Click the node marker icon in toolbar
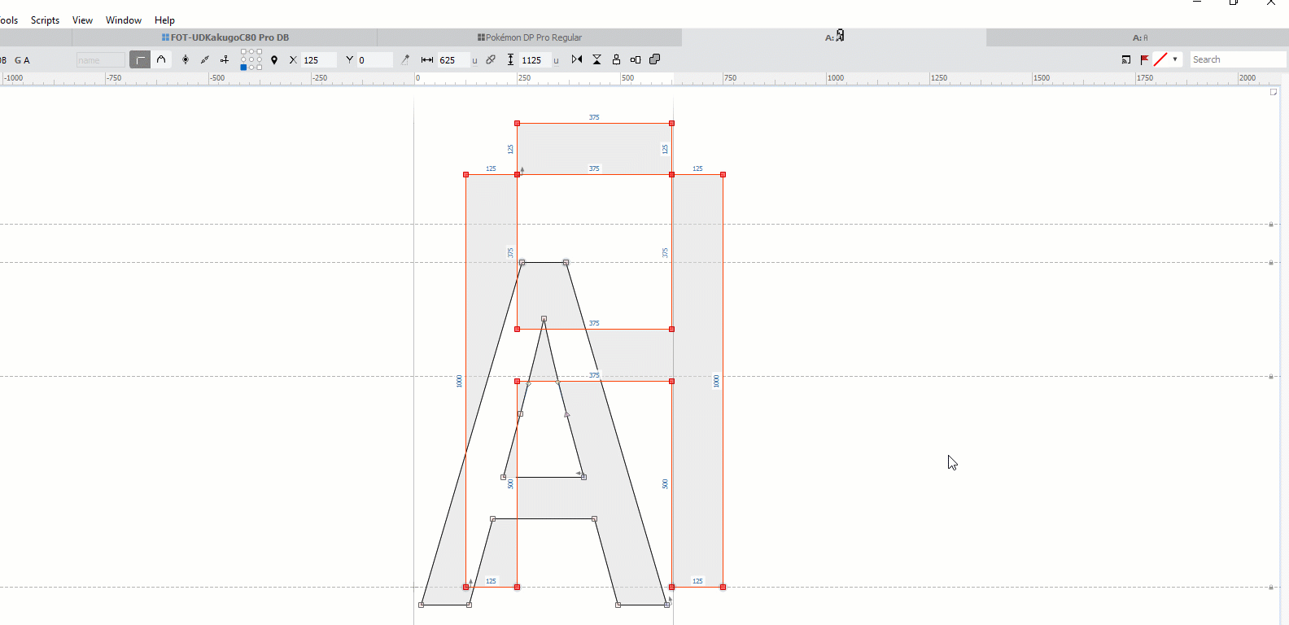 [186, 59]
